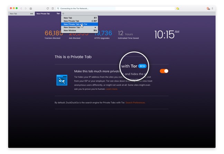Open the hamburger menu at top right
This screenshot has width=224, height=154.
(213, 9)
